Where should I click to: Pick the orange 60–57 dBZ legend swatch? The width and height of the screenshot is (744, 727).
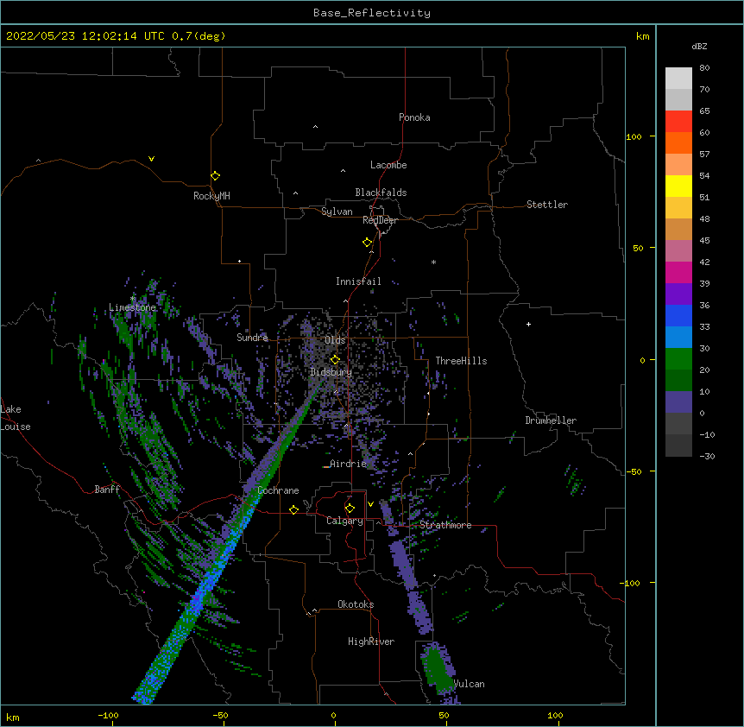point(678,142)
